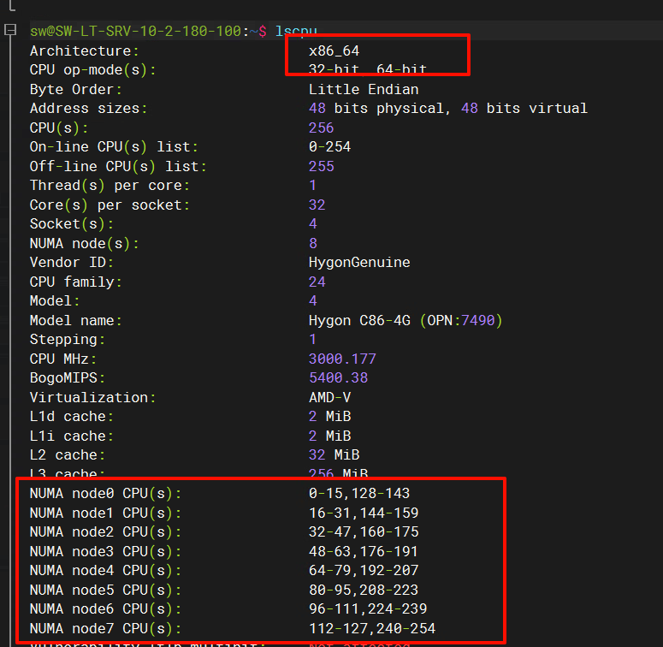This screenshot has height=647, width=663.
Task: Click the prompt 'sw@SW-LT-SRV-10-2-180-100'
Action: coord(135,31)
